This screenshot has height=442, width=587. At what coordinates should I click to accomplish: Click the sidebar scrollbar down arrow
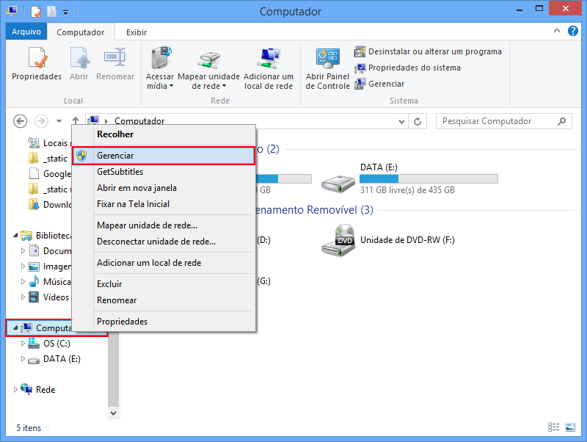tap(114, 413)
